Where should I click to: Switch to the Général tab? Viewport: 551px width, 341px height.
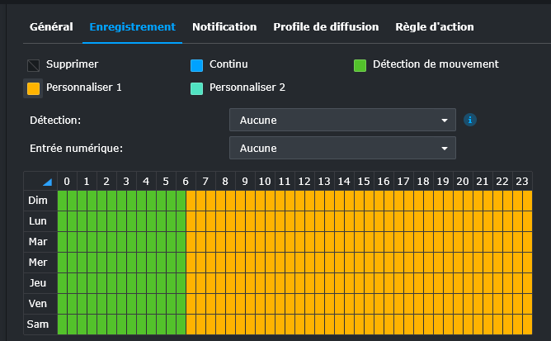(x=51, y=27)
